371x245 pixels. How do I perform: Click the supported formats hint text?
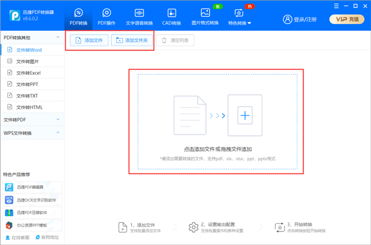point(218,159)
